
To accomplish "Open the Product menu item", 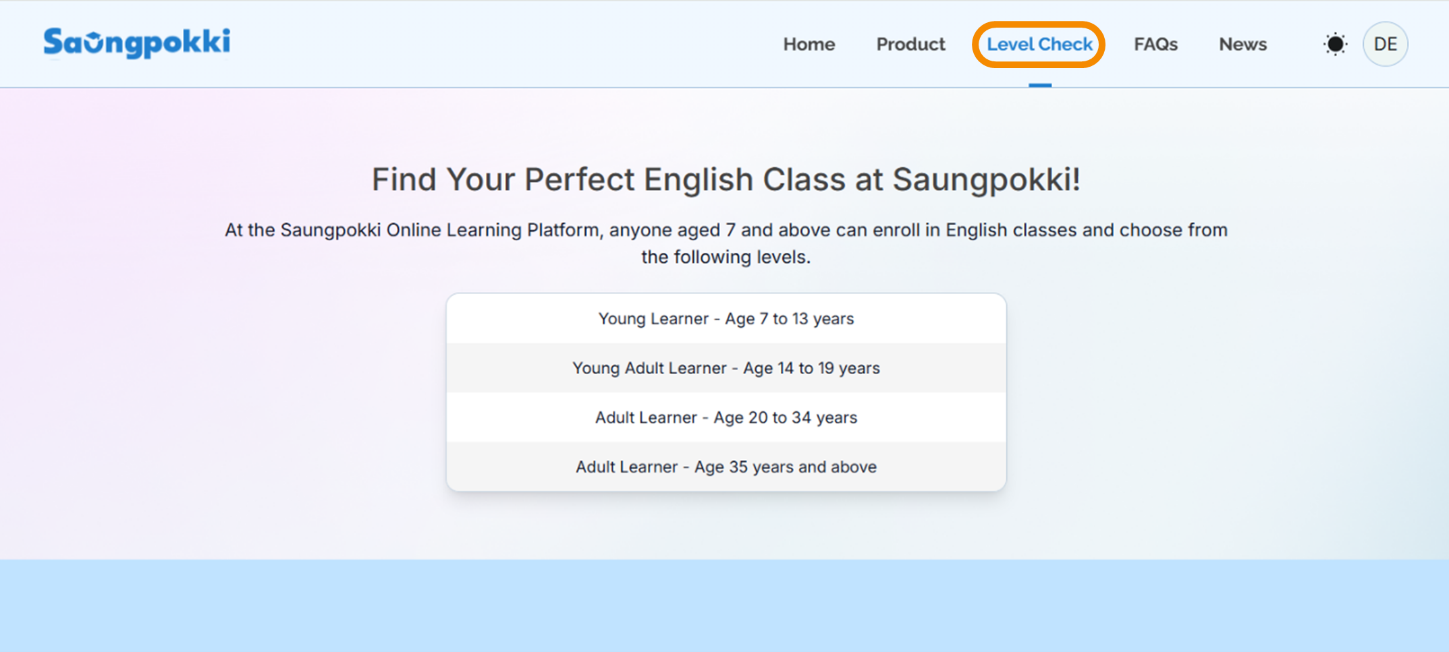I will click(x=910, y=45).
